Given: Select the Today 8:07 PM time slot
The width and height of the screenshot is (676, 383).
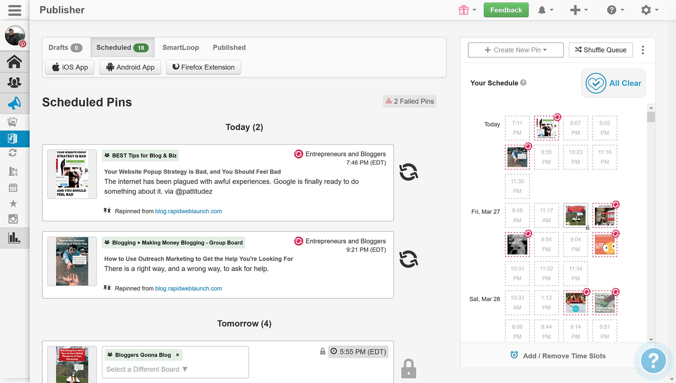Looking at the screenshot, I should point(576,128).
